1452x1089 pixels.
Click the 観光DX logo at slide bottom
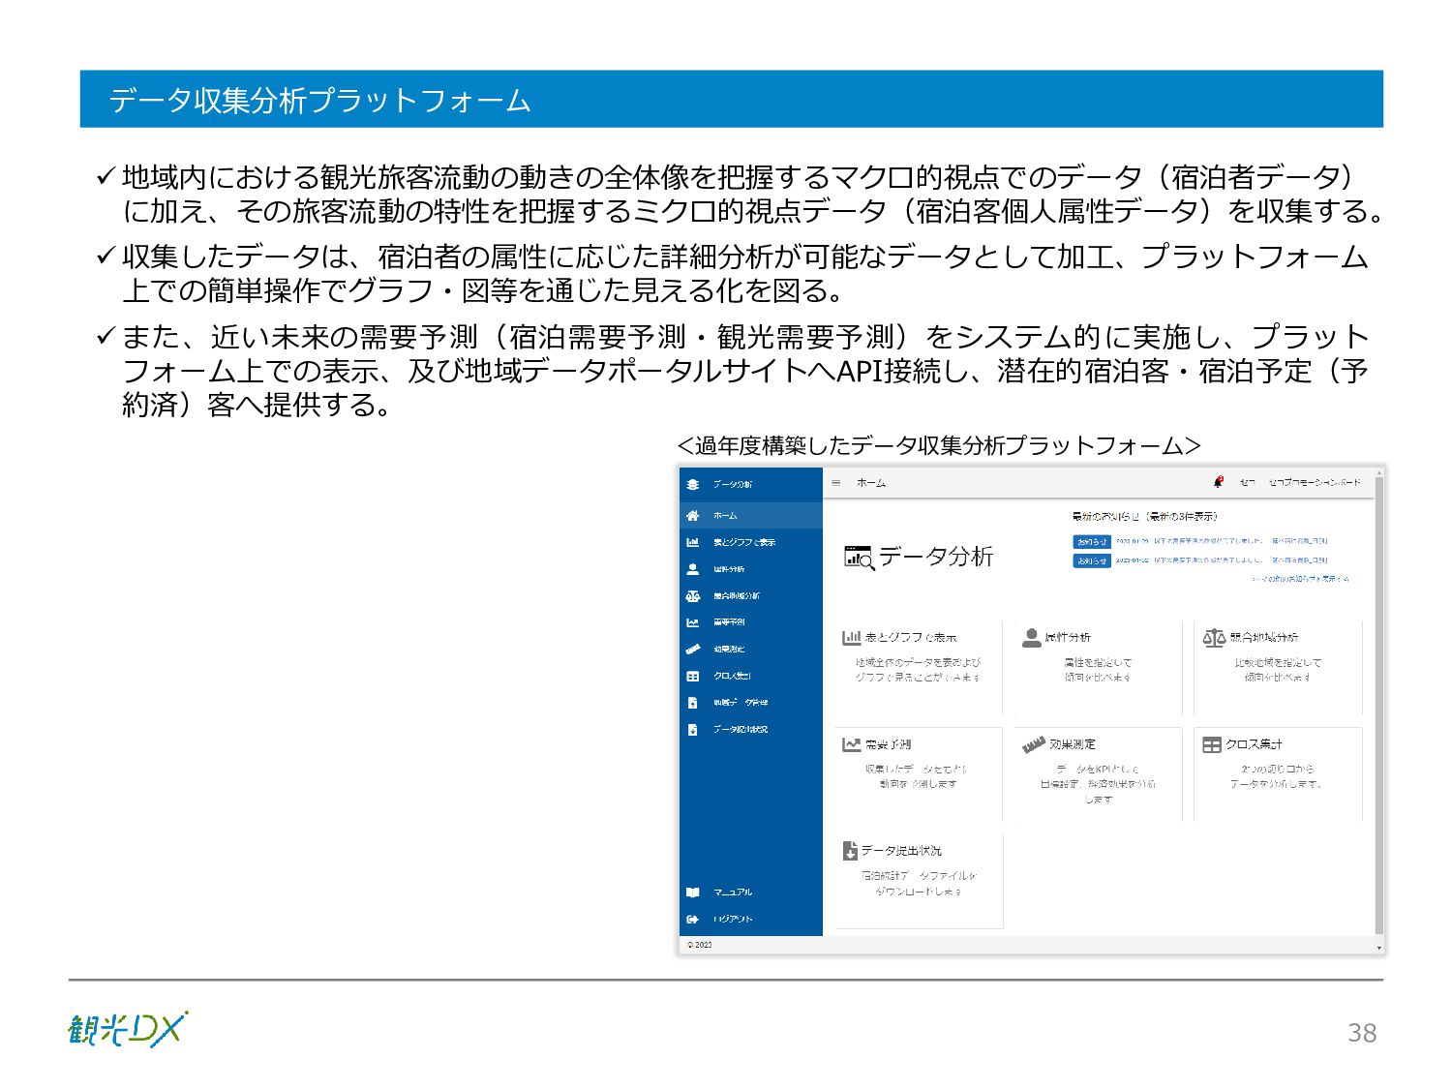pyautogui.click(x=128, y=1029)
